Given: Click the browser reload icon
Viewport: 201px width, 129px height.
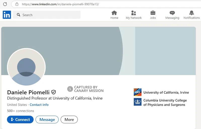Looking at the screenshot, I should tap(5, 4).
